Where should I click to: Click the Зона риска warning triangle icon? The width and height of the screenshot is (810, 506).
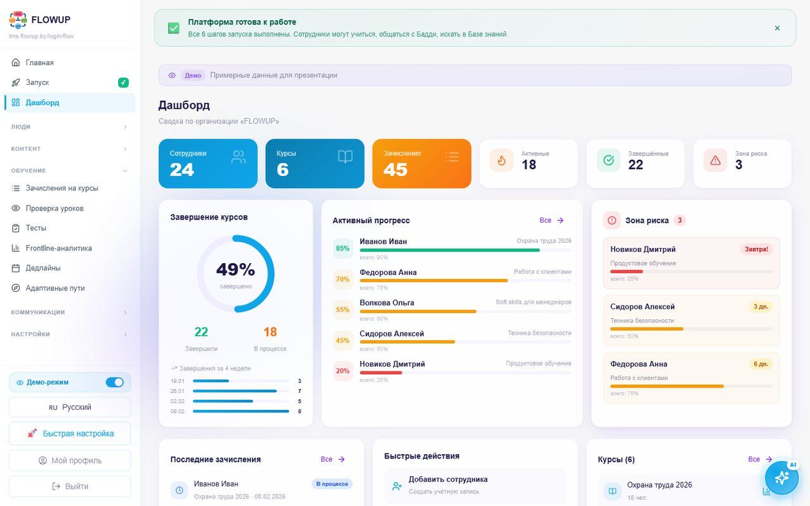715,160
